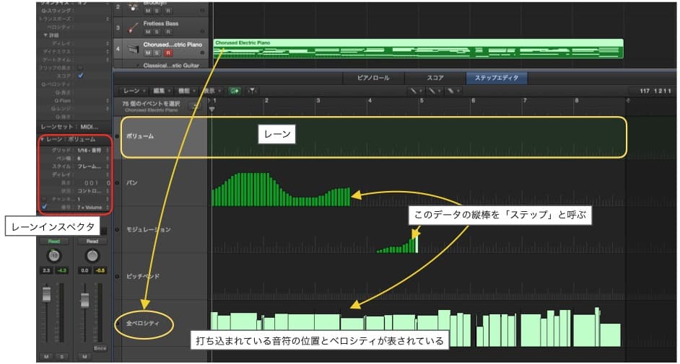Uncheck the スコア checkbox in region inspector
This screenshot has height=364, width=680.
click(80, 76)
